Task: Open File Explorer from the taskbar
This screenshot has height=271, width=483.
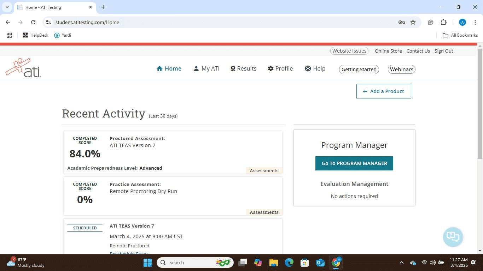Action: (273, 263)
